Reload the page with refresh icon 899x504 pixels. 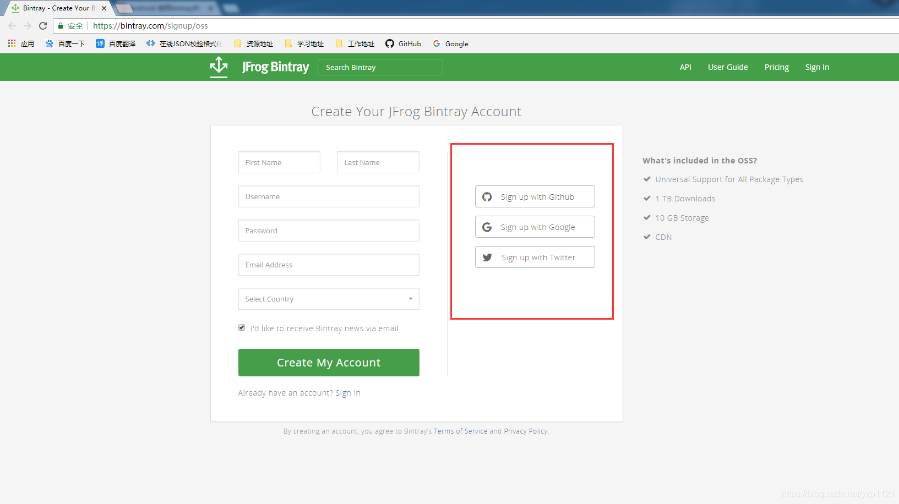tap(43, 26)
